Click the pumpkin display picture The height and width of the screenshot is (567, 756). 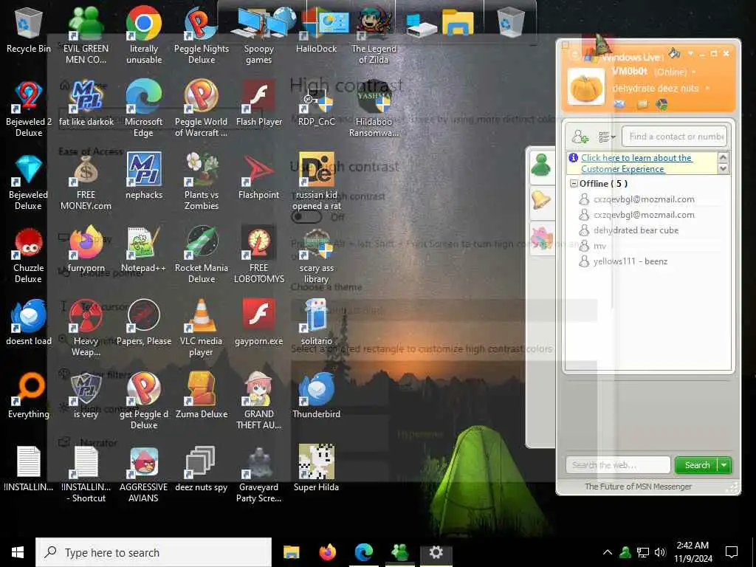tap(585, 87)
